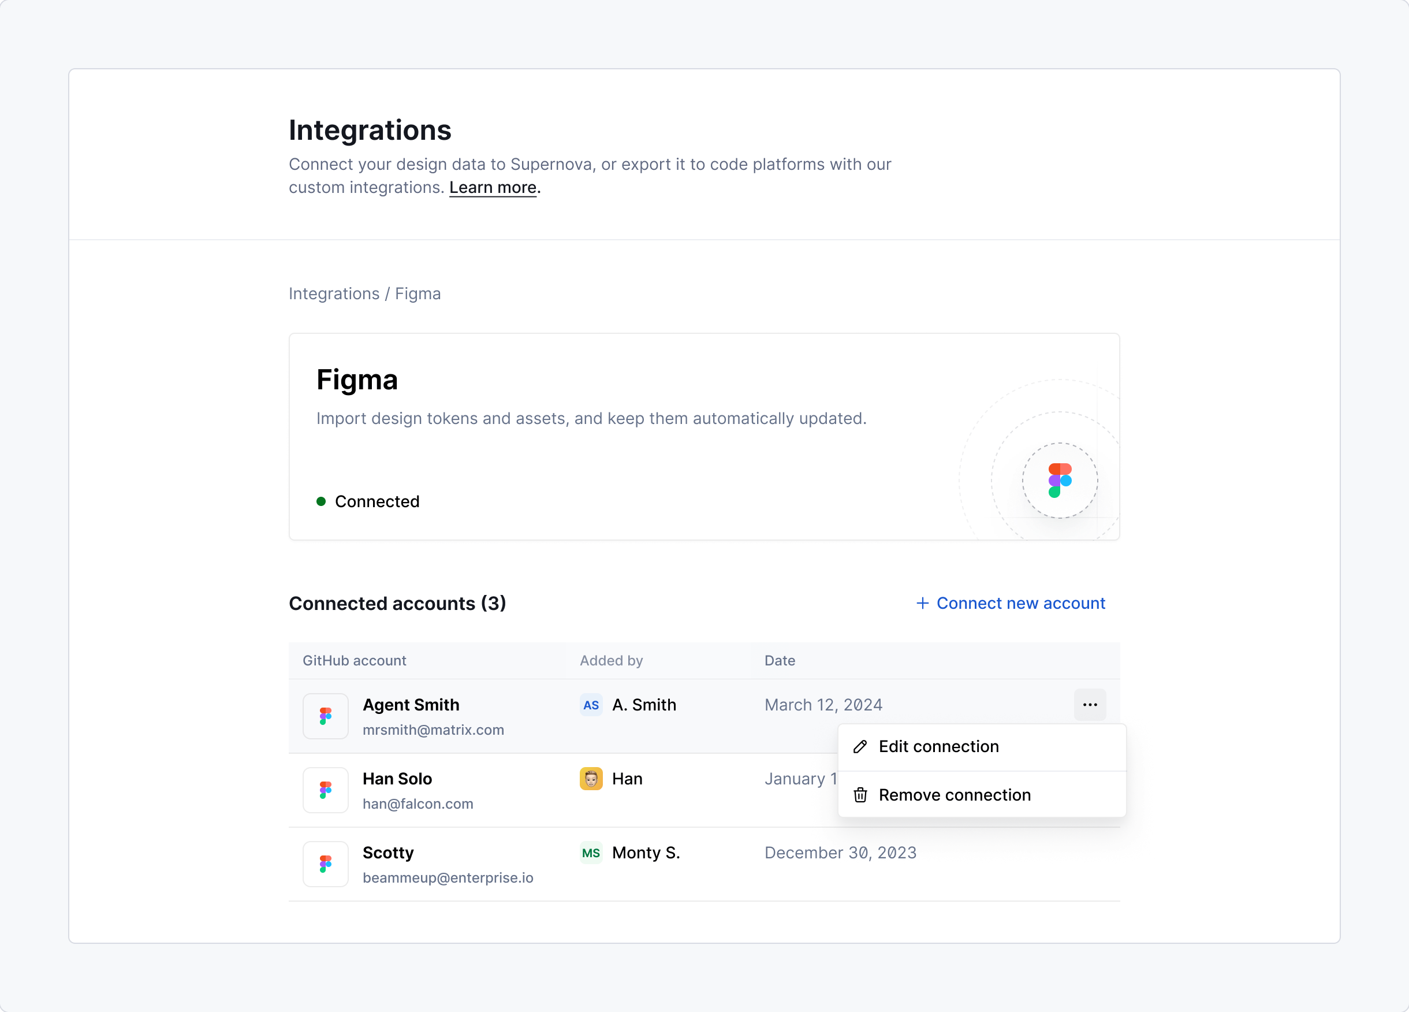Click the green Connected status dot
Viewport: 1409px width, 1012px height.
point(321,501)
